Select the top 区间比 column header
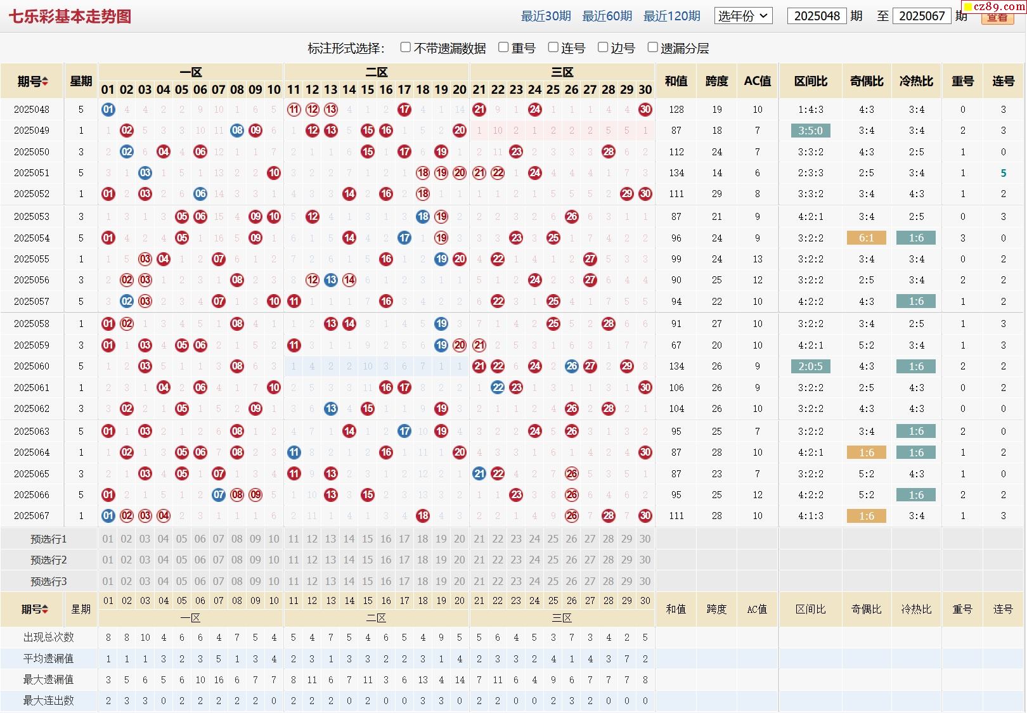Screen dimensions: 1027x713 pos(811,81)
